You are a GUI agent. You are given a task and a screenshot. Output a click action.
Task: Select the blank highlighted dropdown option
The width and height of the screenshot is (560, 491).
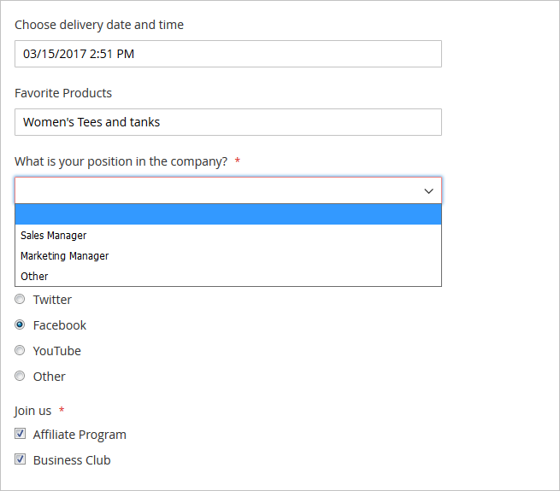pyautogui.click(x=227, y=214)
